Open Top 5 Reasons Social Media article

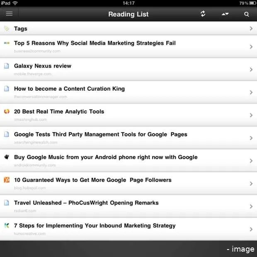click(x=95, y=43)
